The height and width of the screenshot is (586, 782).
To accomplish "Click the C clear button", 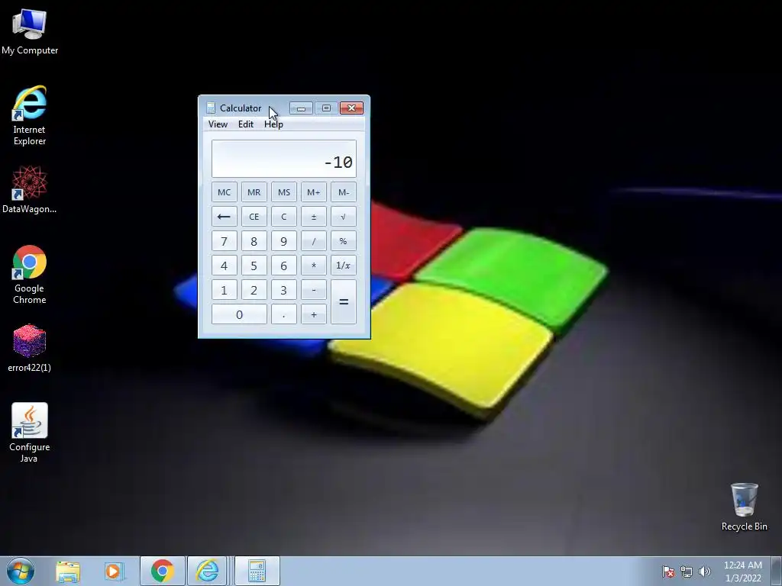I will pyautogui.click(x=284, y=217).
